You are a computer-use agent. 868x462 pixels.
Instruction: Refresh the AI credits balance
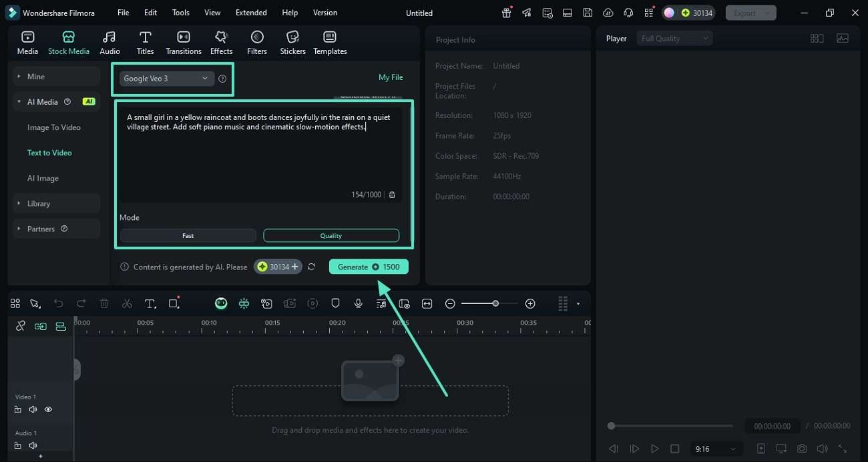coord(311,267)
